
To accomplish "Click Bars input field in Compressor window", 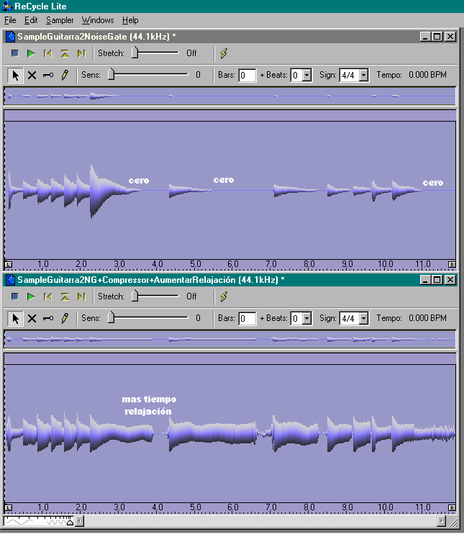I will click(247, 318).
